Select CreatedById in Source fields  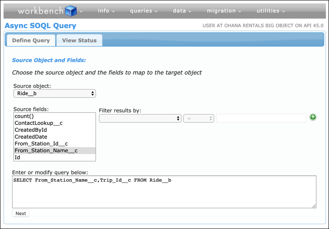click(x=55, y=130)
